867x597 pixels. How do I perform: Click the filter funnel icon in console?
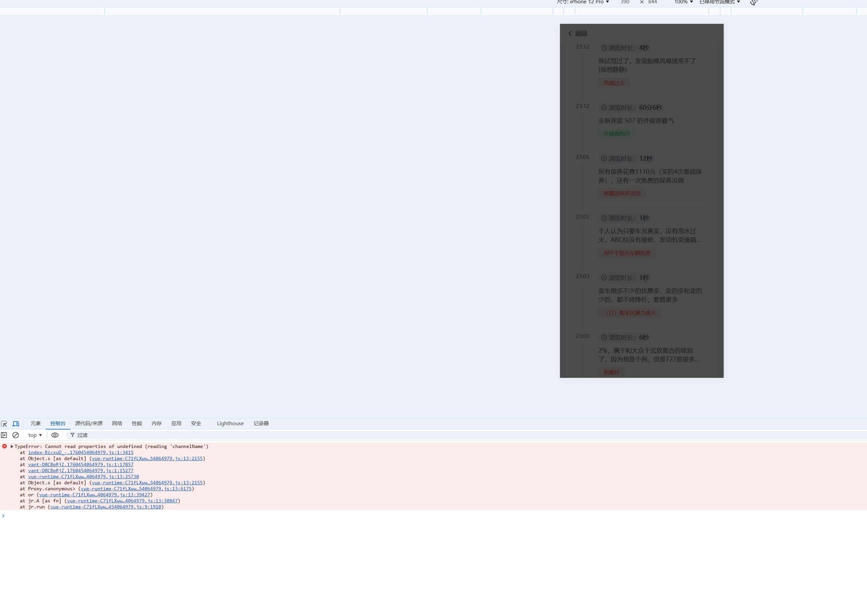click(x=72, y=435)
